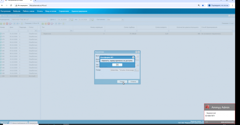This screenshot has height=125, width=240.
Task: Click green add icon in left list toolbar
Action: click(x=1, y=24)
